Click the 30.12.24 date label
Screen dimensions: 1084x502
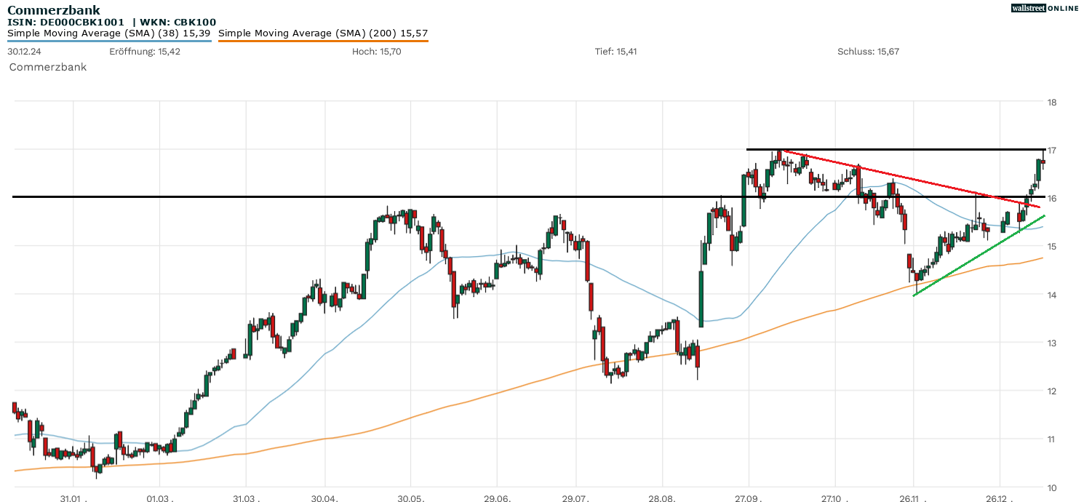pos(23,52)
